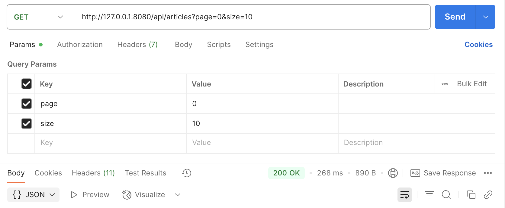Switch to the Authorization tab
This screenshot has width=505, height=208.
[80, 45]
